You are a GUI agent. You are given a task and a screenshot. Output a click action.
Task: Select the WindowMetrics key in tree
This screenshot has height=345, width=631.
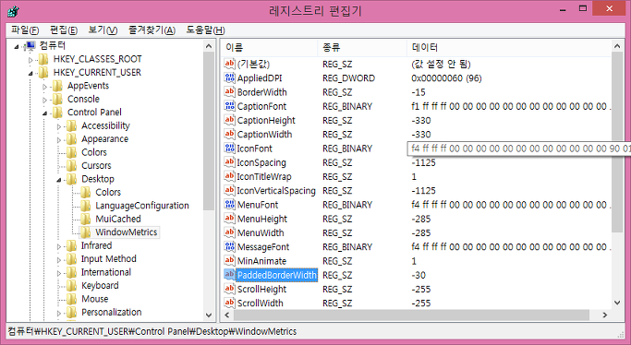[x=127, y=232]
